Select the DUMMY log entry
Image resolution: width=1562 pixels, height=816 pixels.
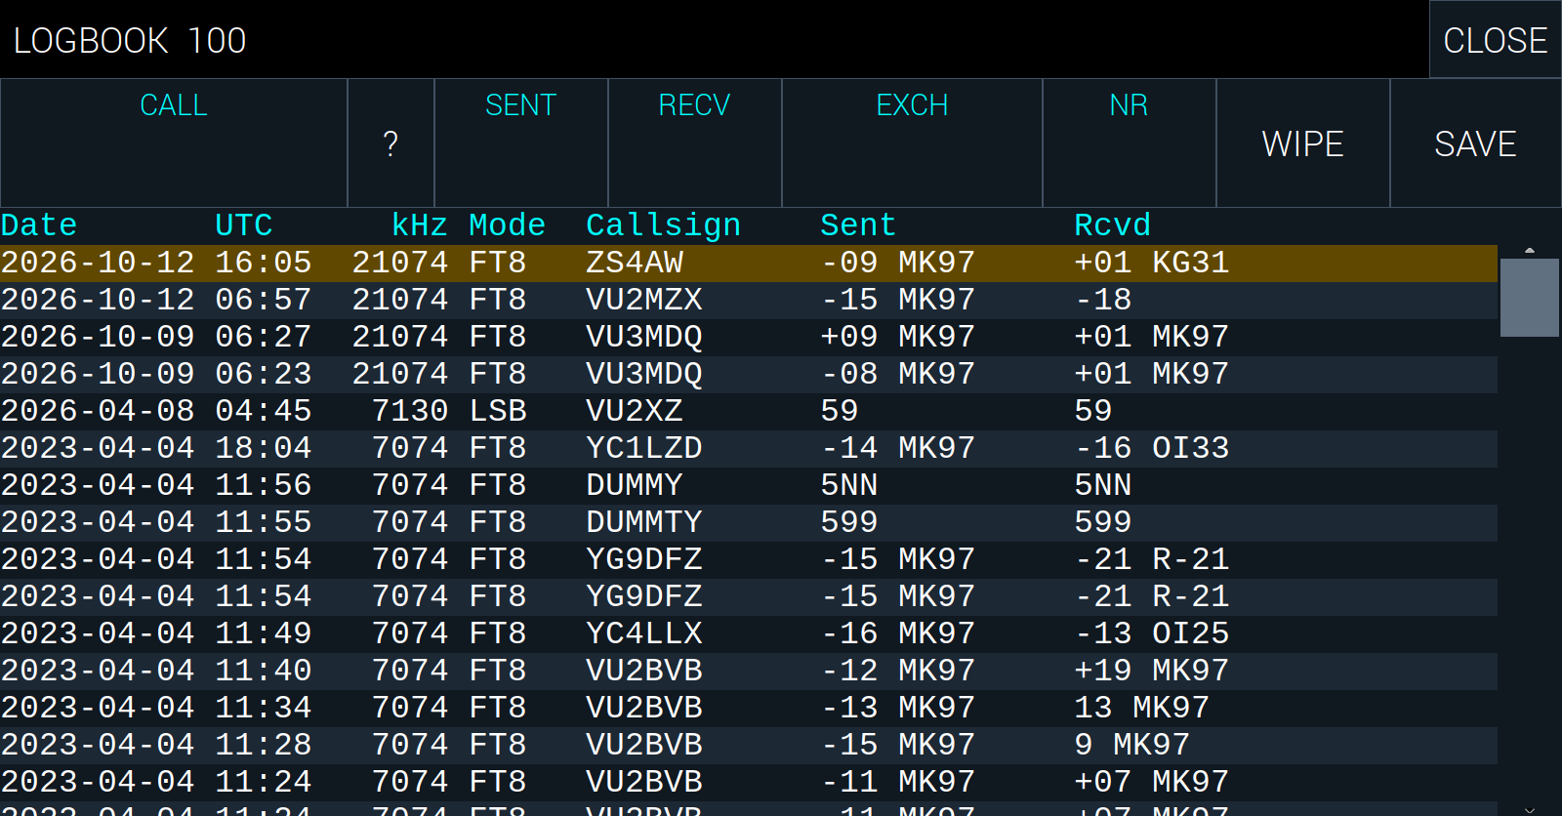(749, 486)
